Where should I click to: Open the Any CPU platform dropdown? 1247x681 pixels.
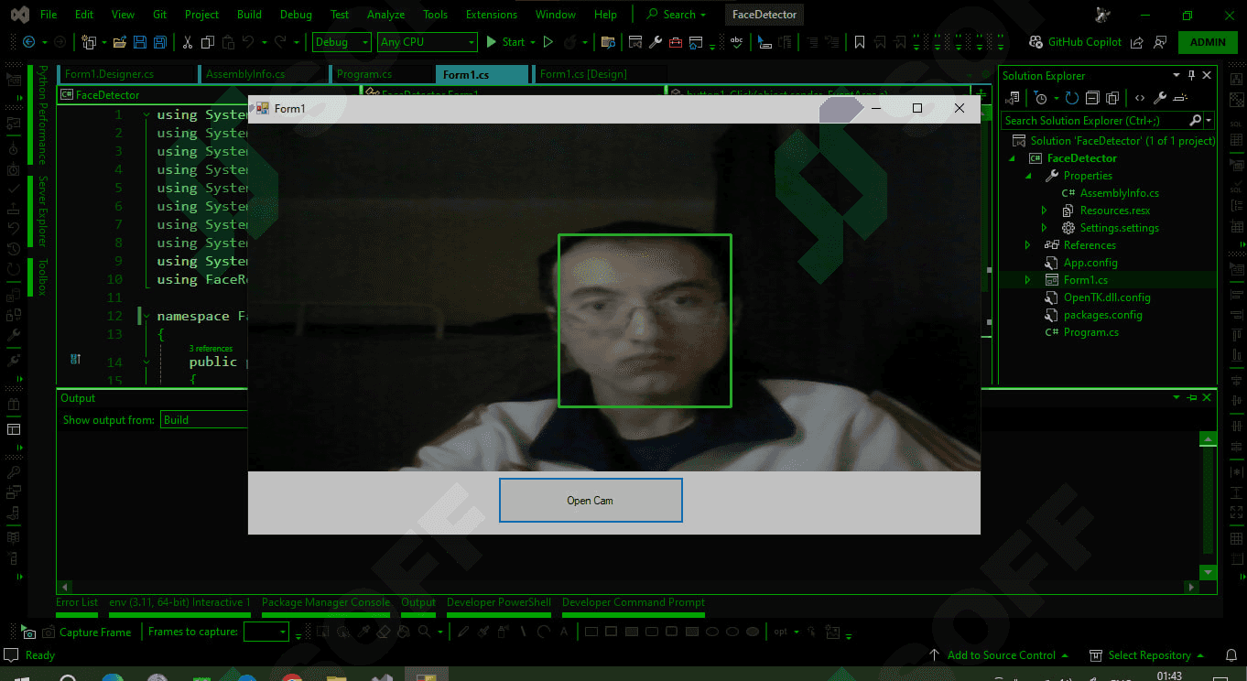pyautogui.click(x=428, y=42)
